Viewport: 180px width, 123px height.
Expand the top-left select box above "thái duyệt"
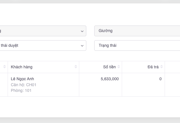[43, 31]
